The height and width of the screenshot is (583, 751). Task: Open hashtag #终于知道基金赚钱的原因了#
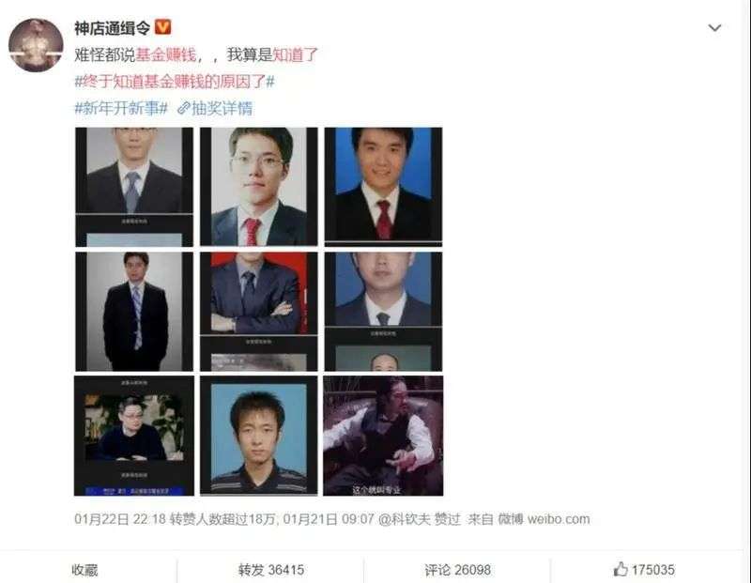coord(175,82)
